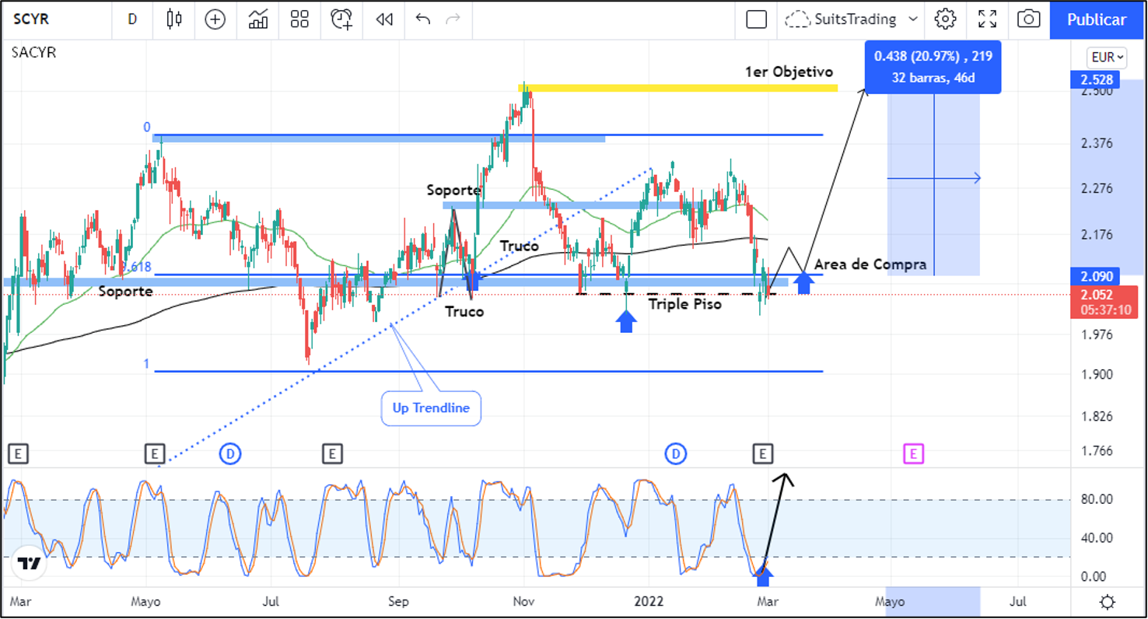The height and width of the screenshot is (619, 1148).
Task: Open chart settings gear in top toolbar
Action: click(945, 19)
